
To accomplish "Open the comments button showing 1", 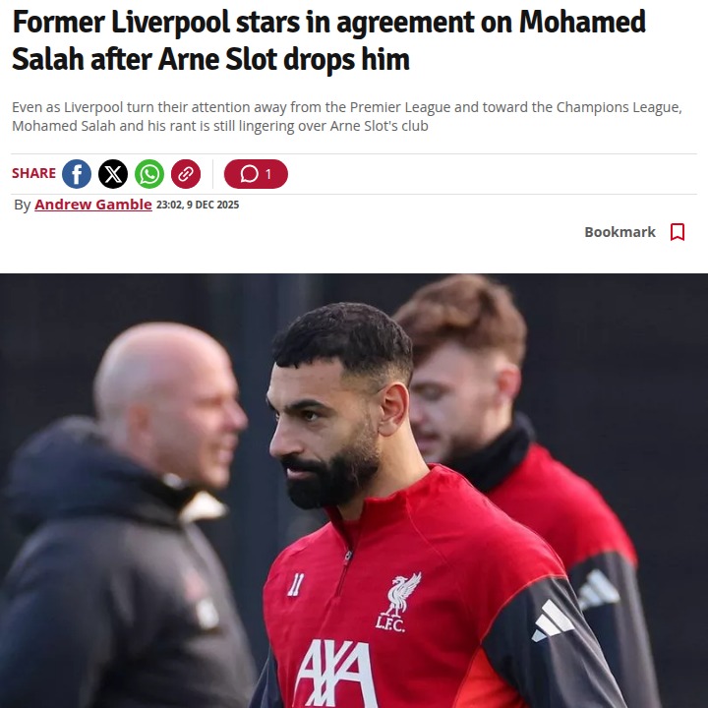I will click(x=256, y=174).
